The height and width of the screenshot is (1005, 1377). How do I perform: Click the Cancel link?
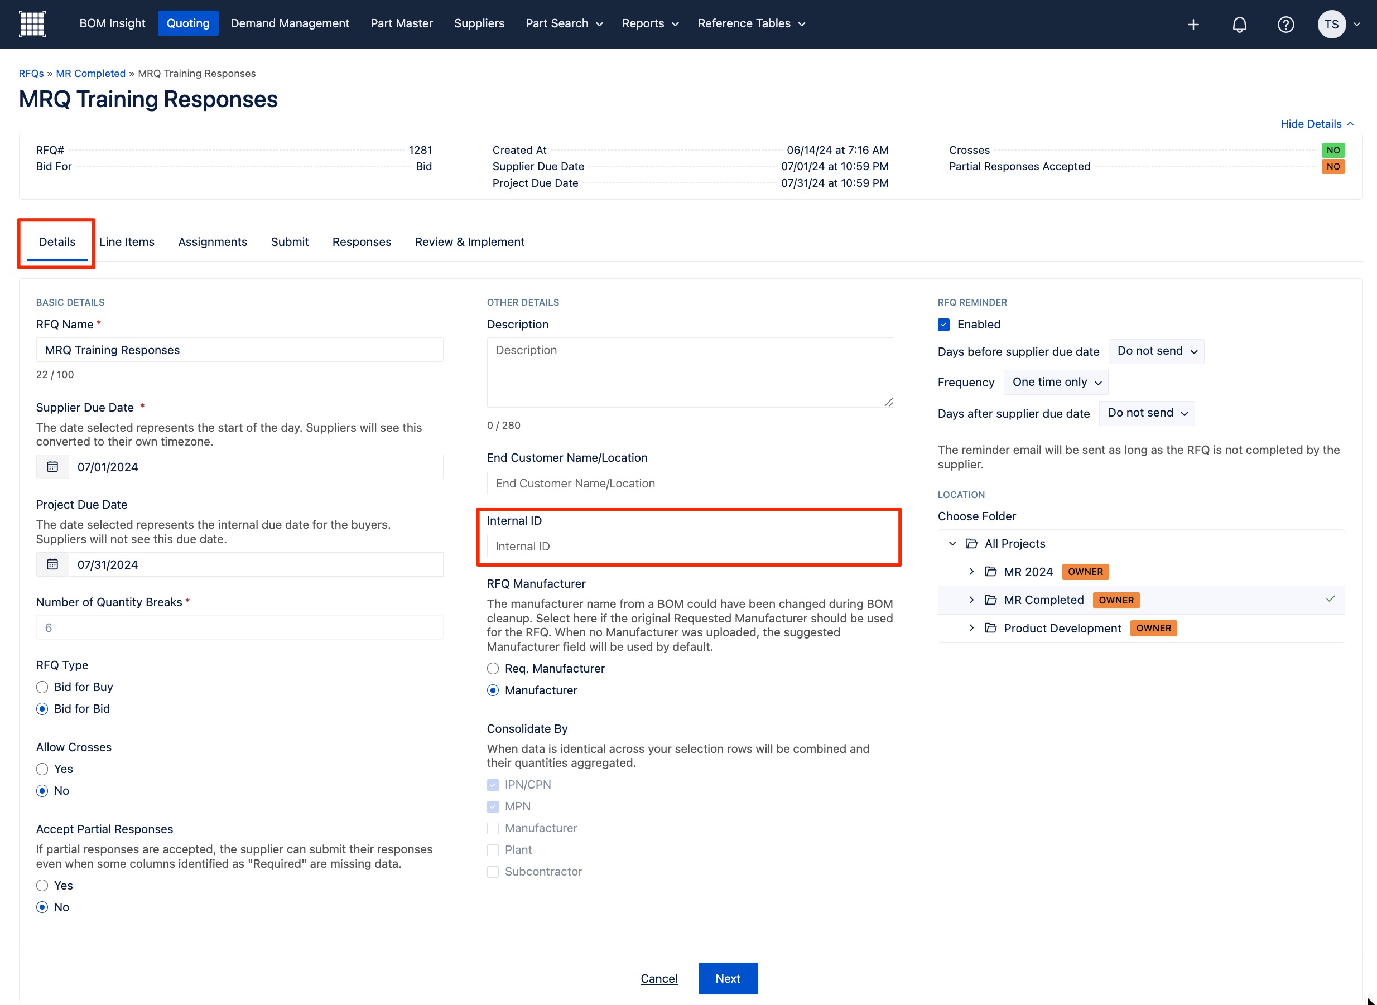tap(658, 978)
